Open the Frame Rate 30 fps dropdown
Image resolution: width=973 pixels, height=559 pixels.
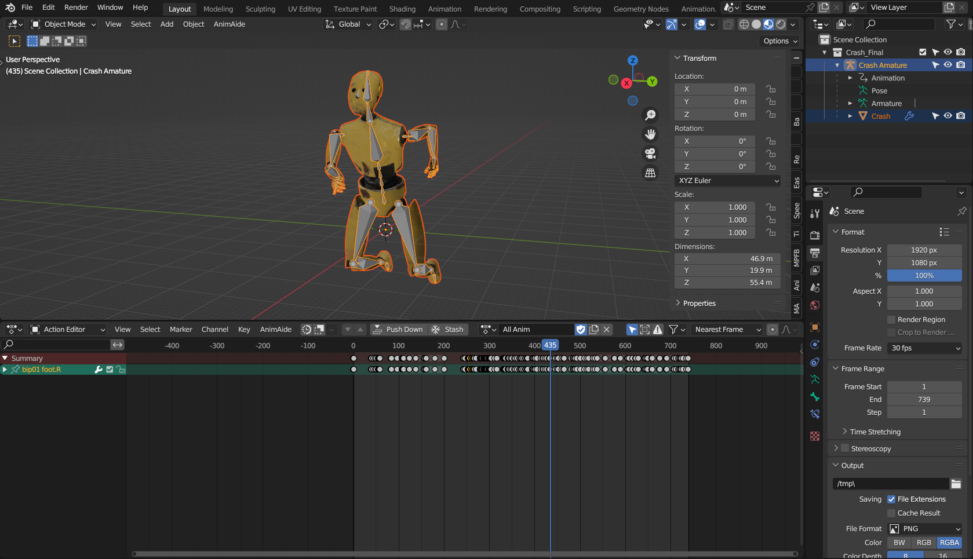click(924, 348)
